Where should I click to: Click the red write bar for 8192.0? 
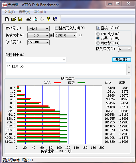(x=38, y=141)
